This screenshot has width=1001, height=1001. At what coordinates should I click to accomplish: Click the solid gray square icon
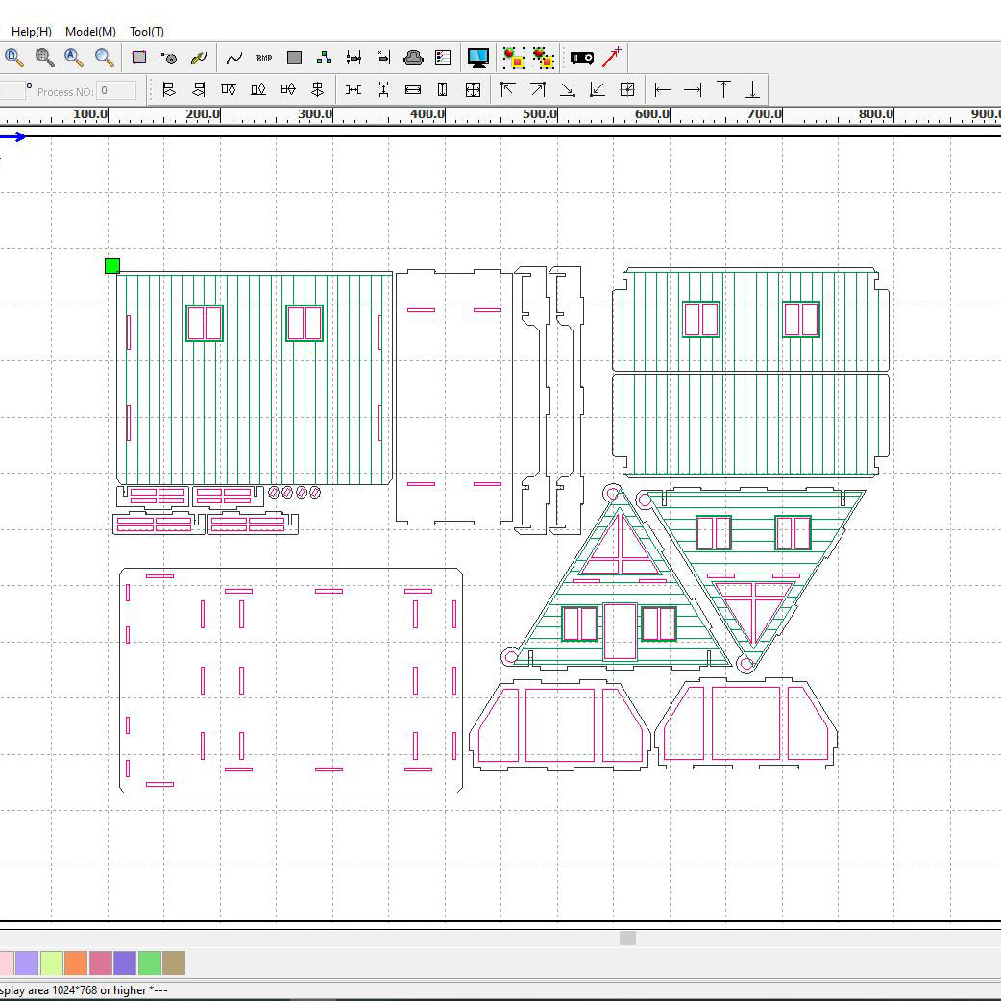click(295, 58)
